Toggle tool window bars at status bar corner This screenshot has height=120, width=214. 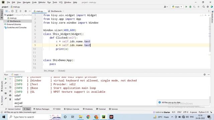(x=2, y=112)
